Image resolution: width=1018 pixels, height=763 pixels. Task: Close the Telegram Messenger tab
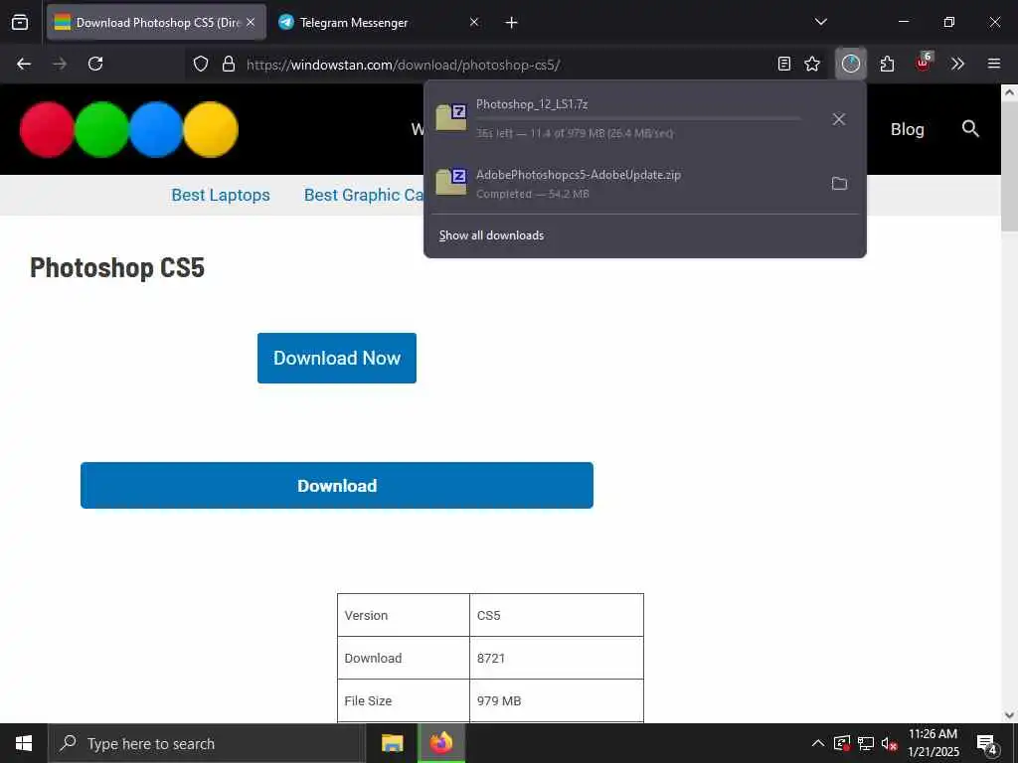point(474,23)
